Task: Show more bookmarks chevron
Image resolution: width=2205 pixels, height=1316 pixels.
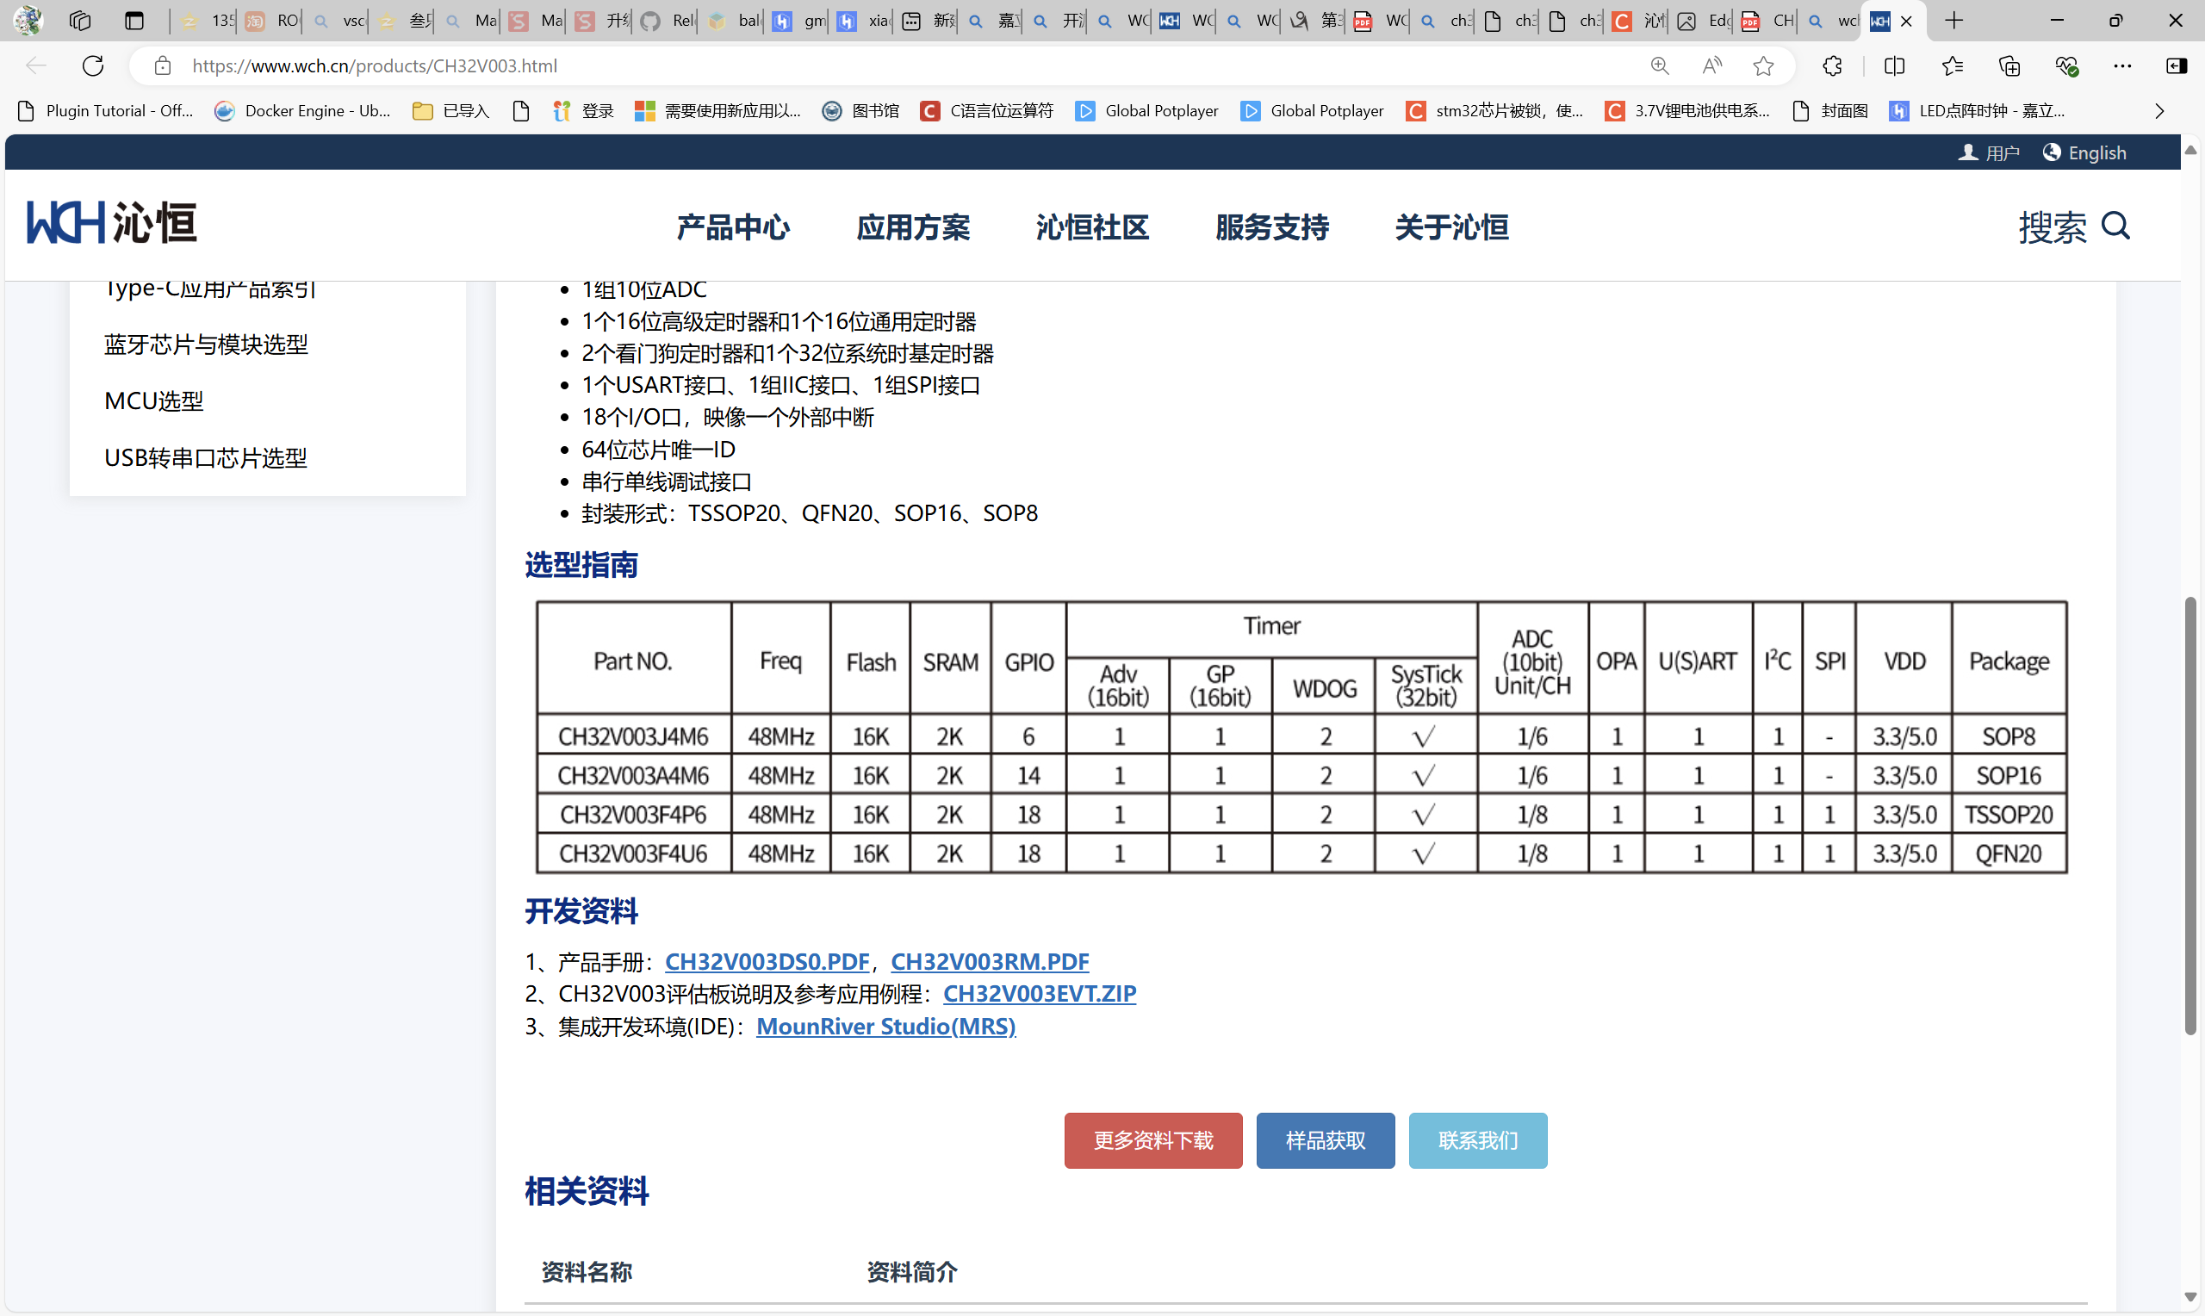Action: (2160, 111)
